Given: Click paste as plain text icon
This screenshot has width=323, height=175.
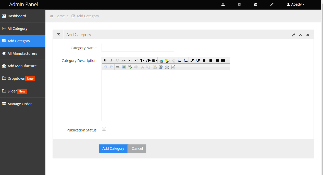Looking at the screenshot, I should (161, 67).
